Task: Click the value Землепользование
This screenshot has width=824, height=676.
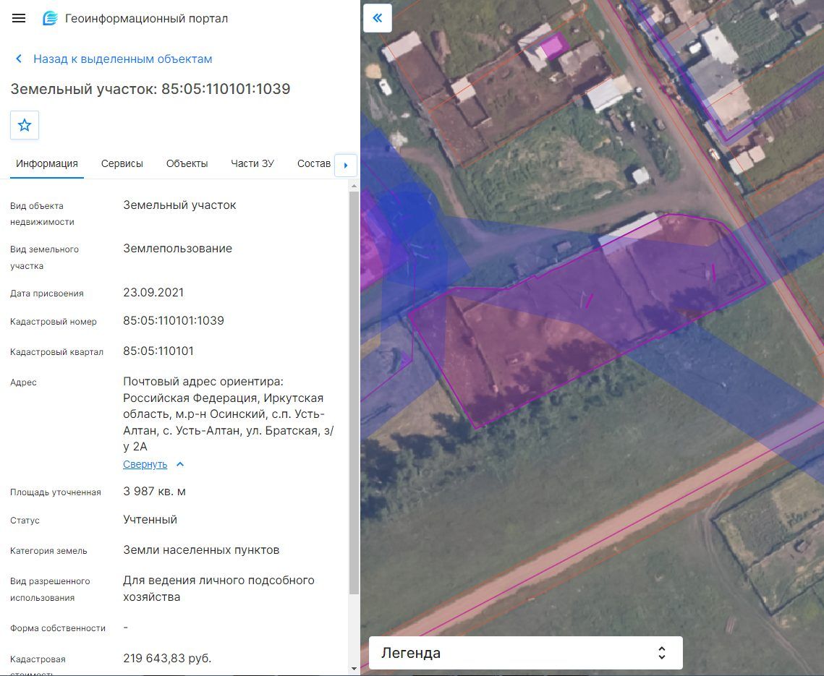Action: (178, 249)
